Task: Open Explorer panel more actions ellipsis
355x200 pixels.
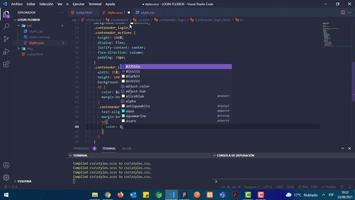Action: click(62, 12)
